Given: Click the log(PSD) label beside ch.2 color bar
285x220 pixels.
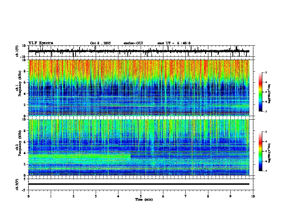Looking at the screenshot, I should [269, 153].
